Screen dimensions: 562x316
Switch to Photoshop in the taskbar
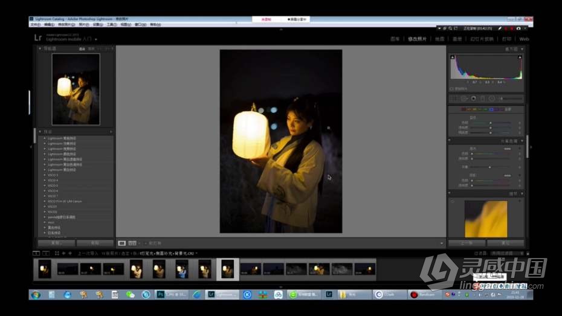click(x=172, y=294)
